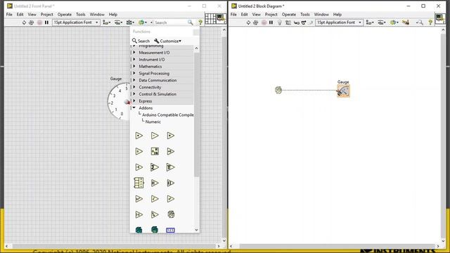Open Distribute Objects menu in Front Panel

(x=119, y=22)
